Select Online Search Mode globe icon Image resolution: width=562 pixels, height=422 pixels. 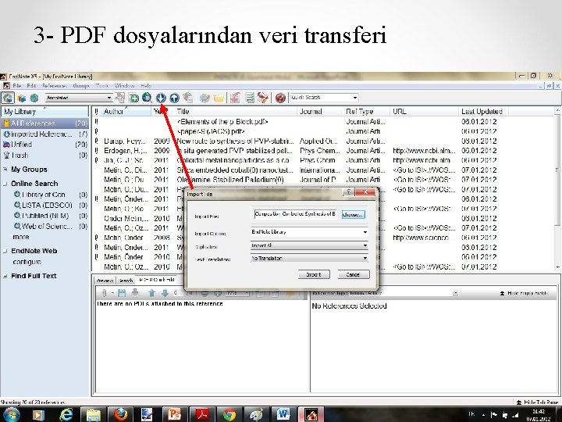click(34, 98)
